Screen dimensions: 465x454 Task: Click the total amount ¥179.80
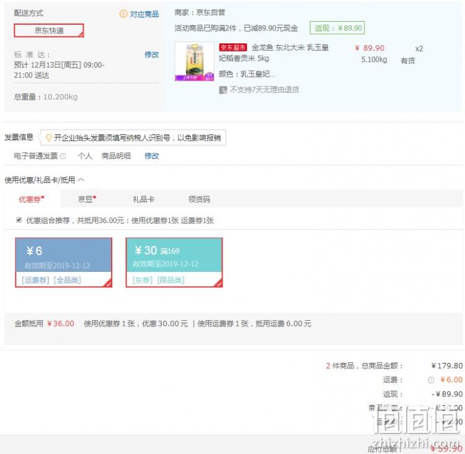[x=446, y=365]
